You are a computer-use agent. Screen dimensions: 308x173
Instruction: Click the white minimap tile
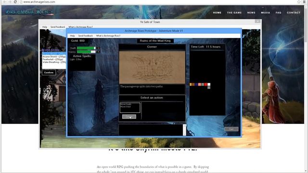click(209, 85)
